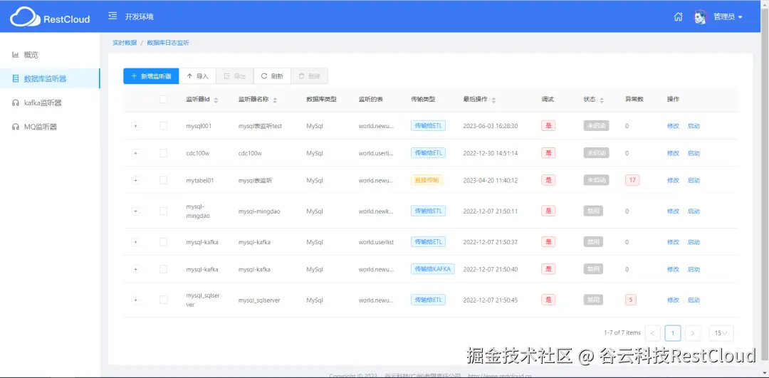This screenshot has height=378, width=769.
Task: Go to next page arrow
Action: 693,333
